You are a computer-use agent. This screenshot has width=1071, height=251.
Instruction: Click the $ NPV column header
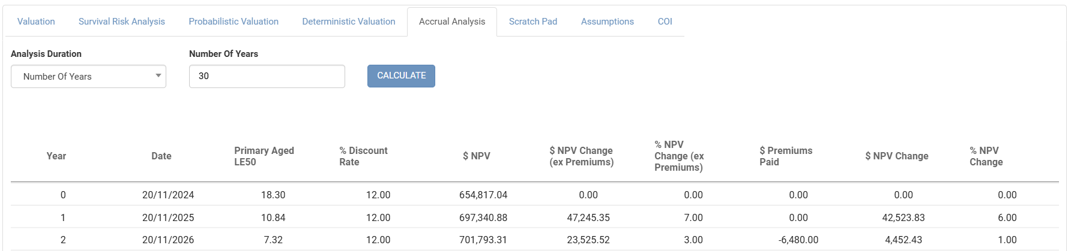tap(477, 156)
